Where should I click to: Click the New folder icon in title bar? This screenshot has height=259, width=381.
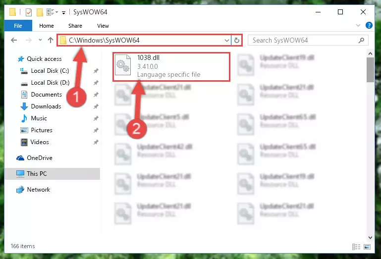(40, 12)
